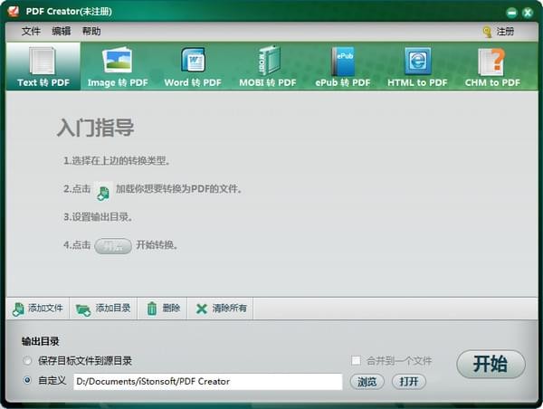Screen dimensions: 543x409
Task: Click the sample start button in step 4
Action: coord(113,246)
